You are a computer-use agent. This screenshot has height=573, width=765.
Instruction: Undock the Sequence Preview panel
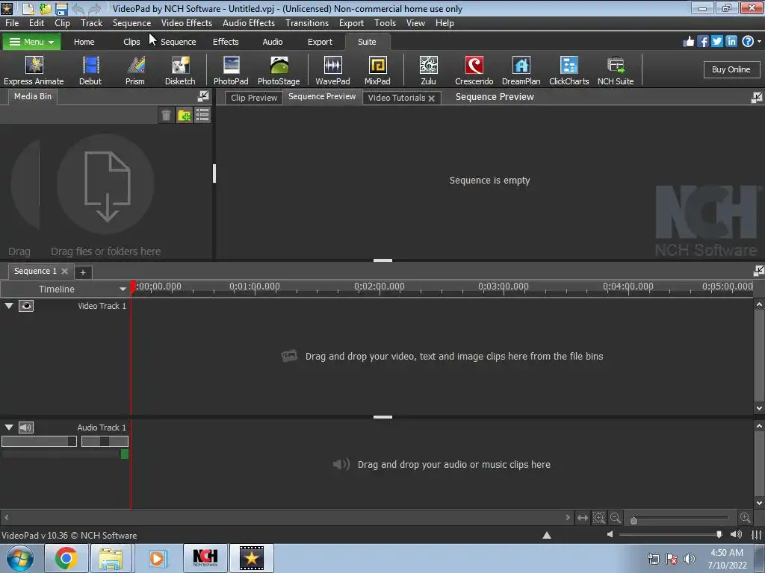click(x=757, y=98)
